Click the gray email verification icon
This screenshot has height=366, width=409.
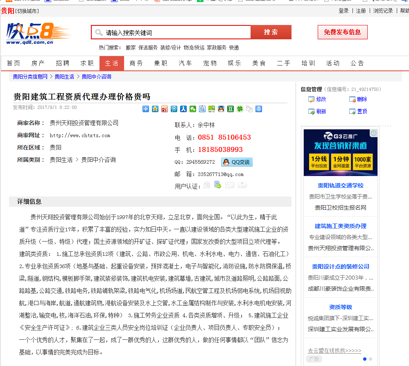[x=207, y=185]
